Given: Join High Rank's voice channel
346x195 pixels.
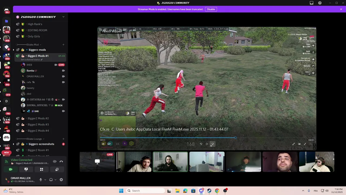Looking at the screenshot, I should [41, 24].
